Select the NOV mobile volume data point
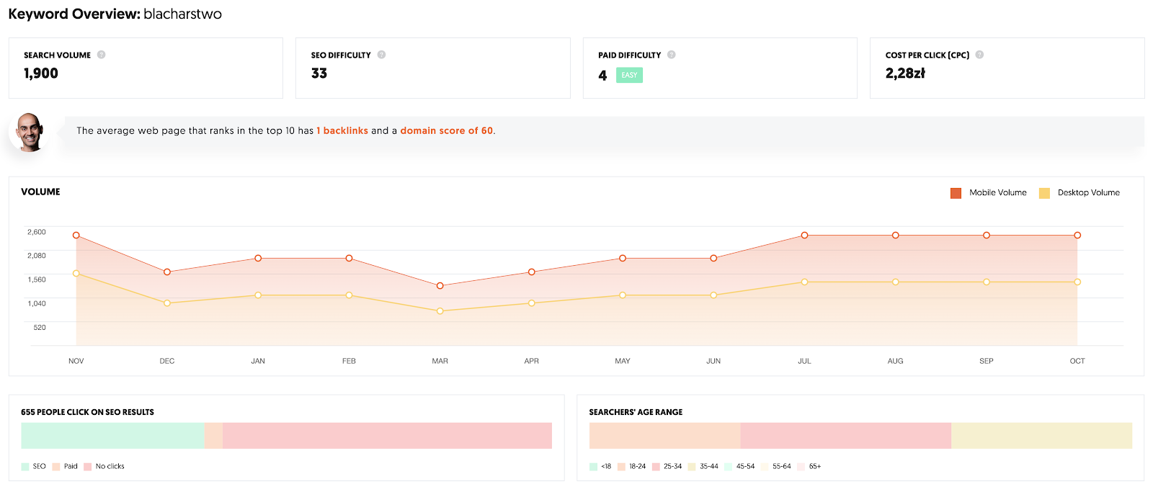The image size is (1153, 492). (x=76, y=236)
